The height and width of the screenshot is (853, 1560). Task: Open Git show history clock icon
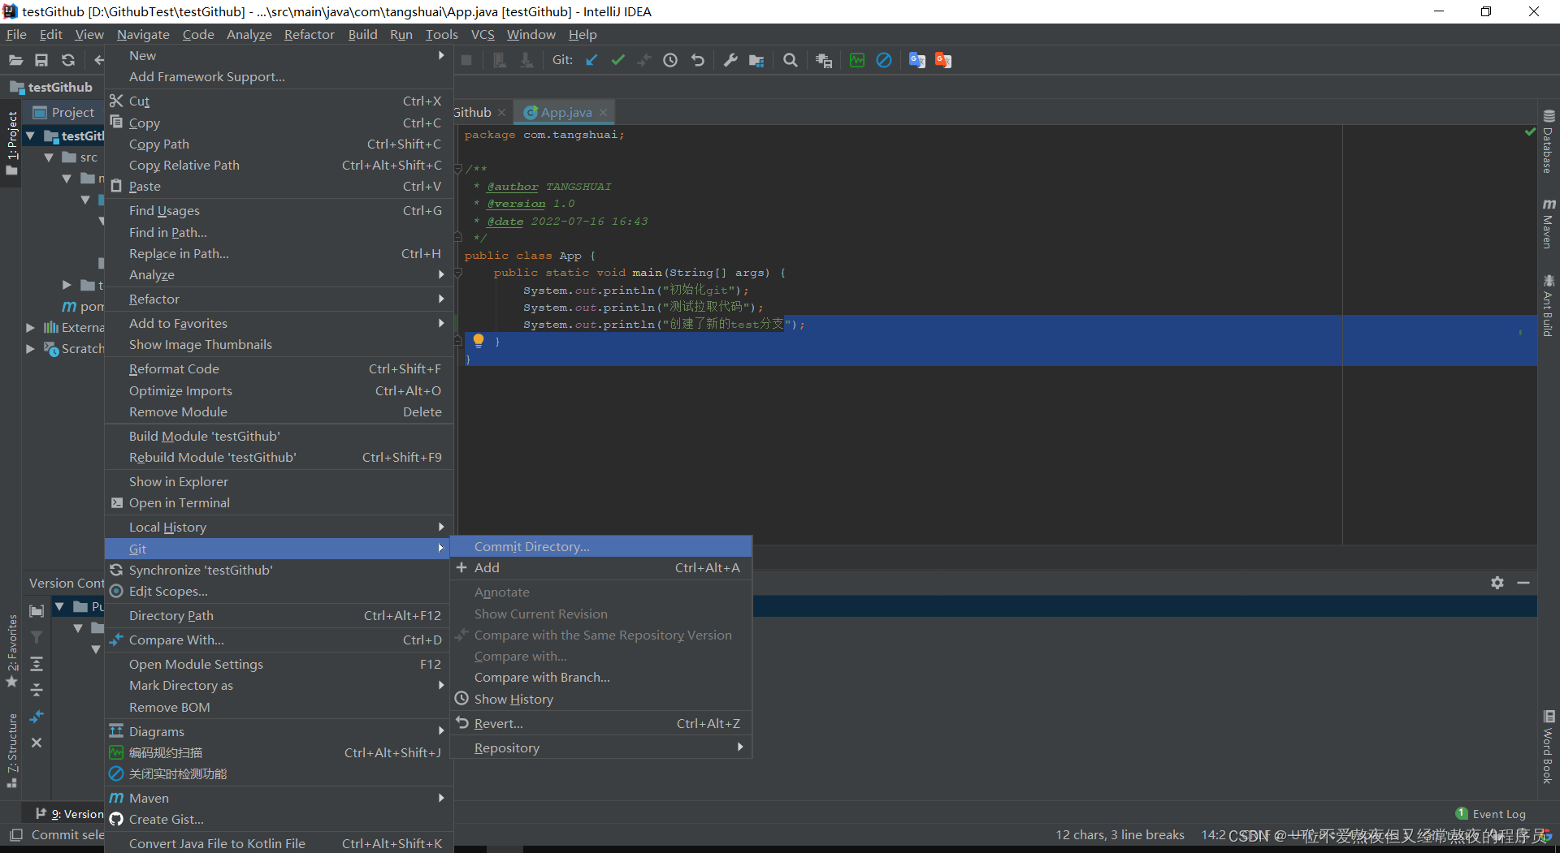(670, 60)
